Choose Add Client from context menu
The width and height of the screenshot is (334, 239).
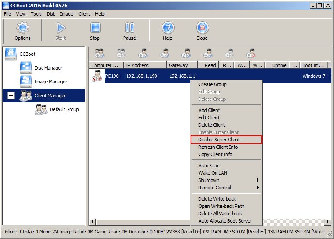(x=226, y=110)
